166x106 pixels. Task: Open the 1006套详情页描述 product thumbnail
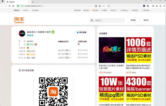click(139, 50)
